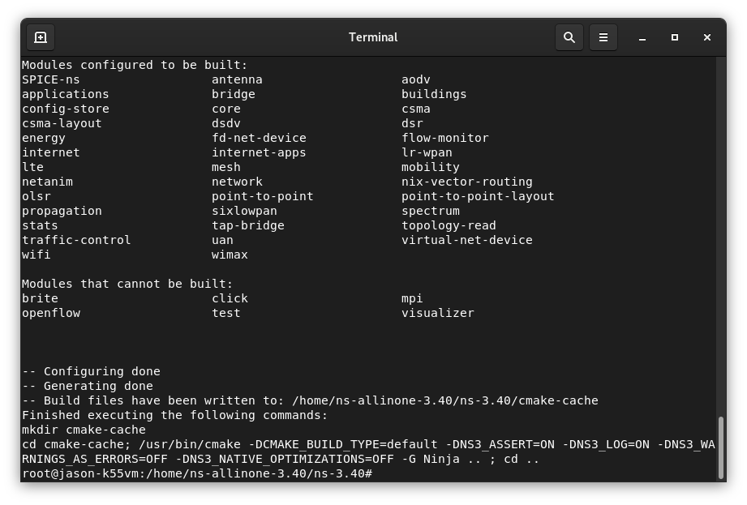The height and width of the screenshot is (505, 747).
Task: Close the Terminal window
Action: tap(706, 37)
